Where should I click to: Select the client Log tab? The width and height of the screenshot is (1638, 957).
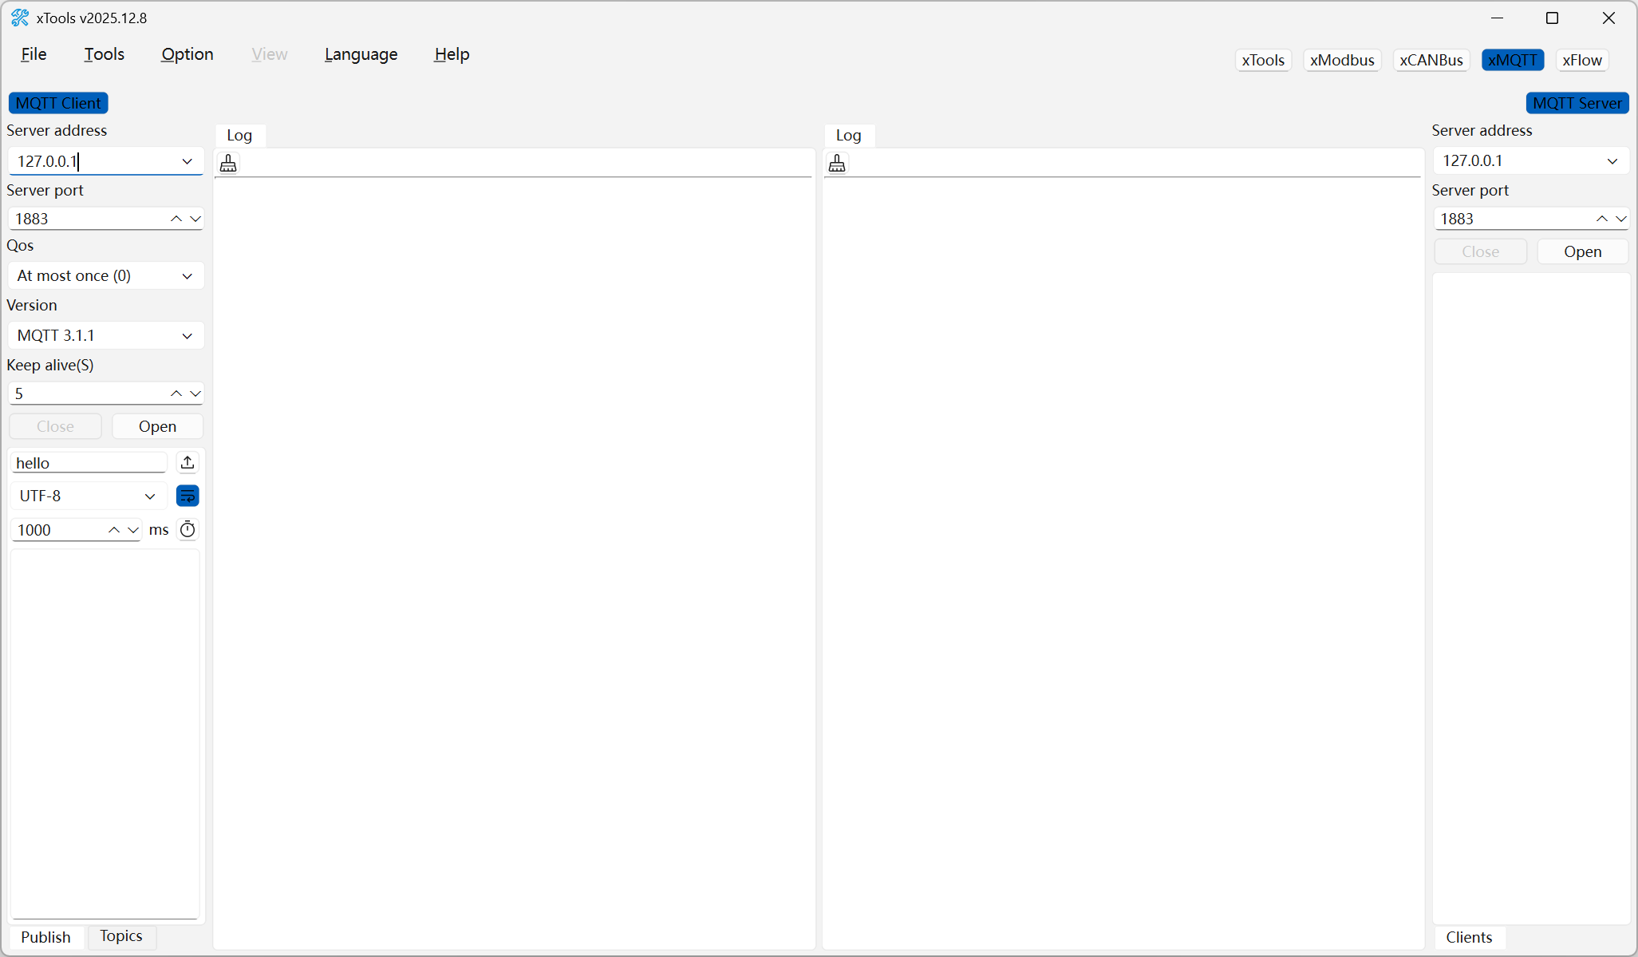point(239,135)
